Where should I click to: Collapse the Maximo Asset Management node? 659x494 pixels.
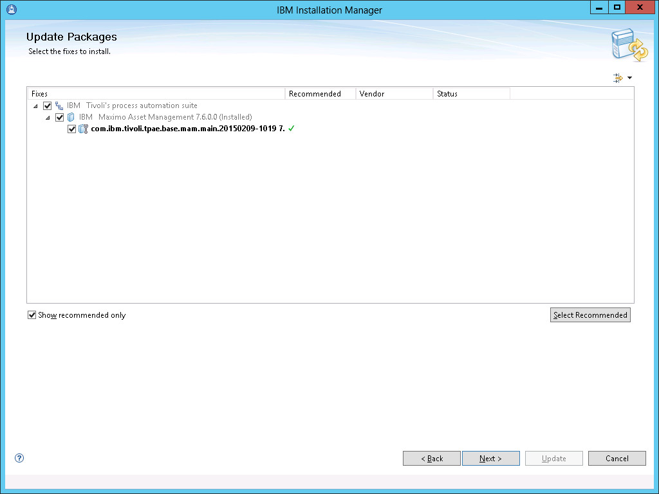click(48, 118)
